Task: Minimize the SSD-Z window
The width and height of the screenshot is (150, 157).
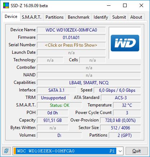Action: [109, 5]
